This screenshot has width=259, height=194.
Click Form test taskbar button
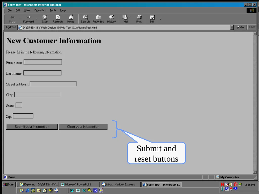pos(162,184)
